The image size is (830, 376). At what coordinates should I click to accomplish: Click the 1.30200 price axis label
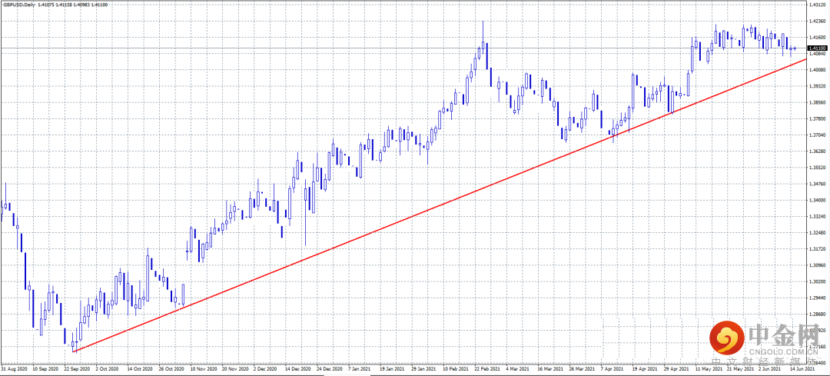817,282
